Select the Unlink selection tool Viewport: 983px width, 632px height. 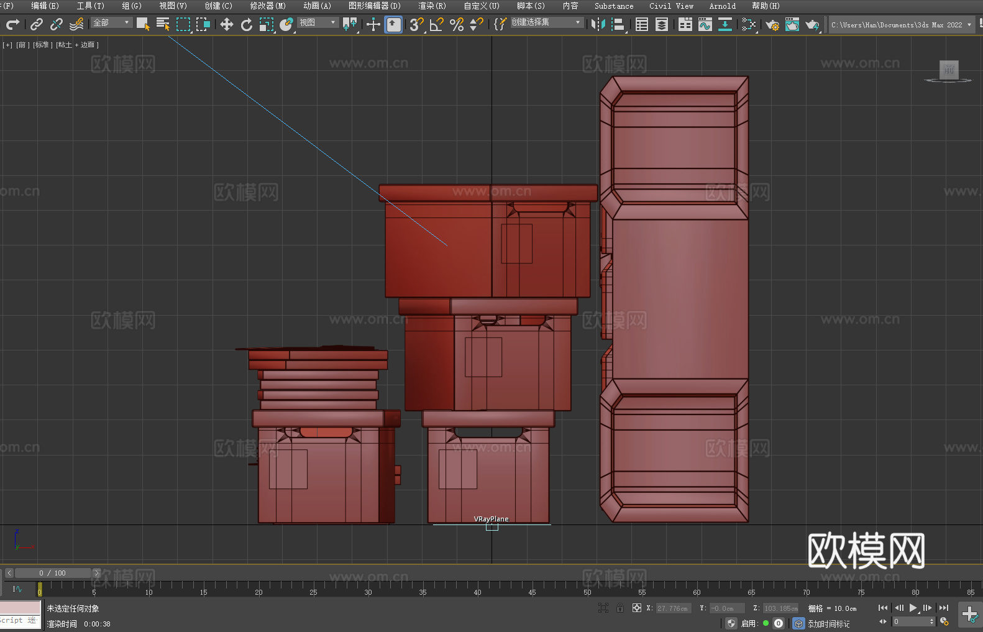point(57,24)
